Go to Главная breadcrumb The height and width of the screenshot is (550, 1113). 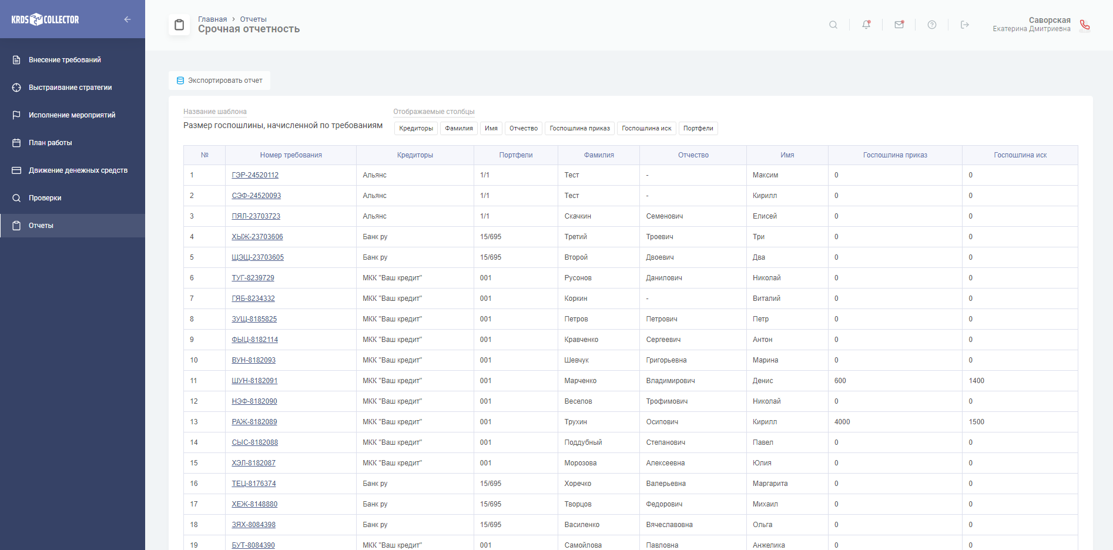(212, 19)
